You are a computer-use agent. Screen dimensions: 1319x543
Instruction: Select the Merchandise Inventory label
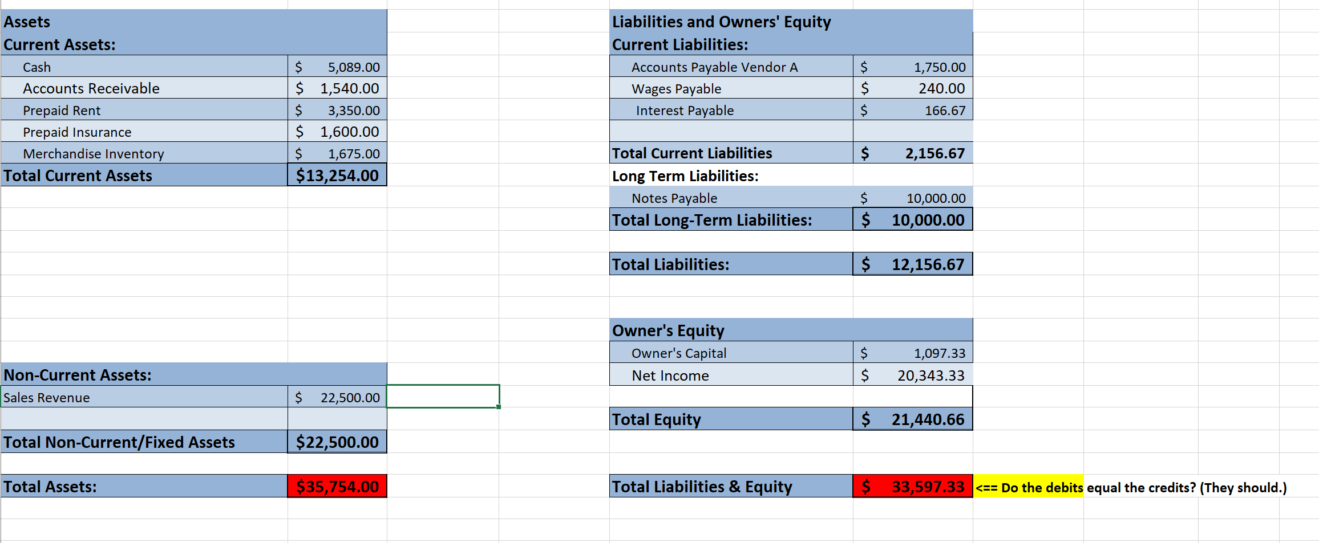144,153
